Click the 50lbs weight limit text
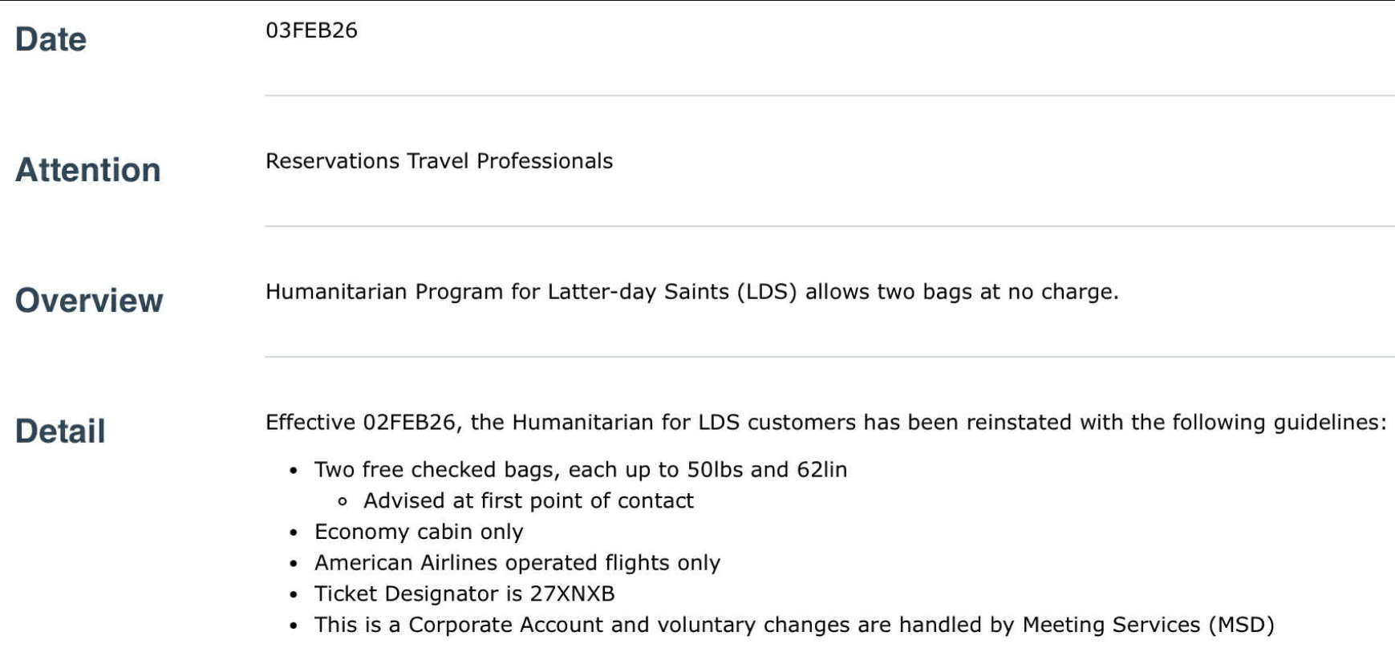Screen dimensions: 1395x656 coord(715,470)
